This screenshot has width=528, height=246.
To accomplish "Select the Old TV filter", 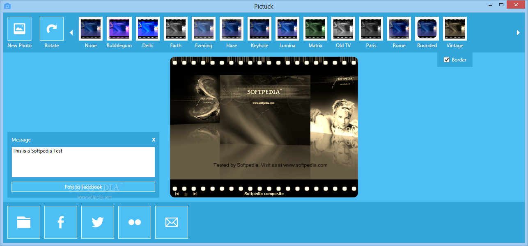I will pyautogui.click(x=343, y=29).
